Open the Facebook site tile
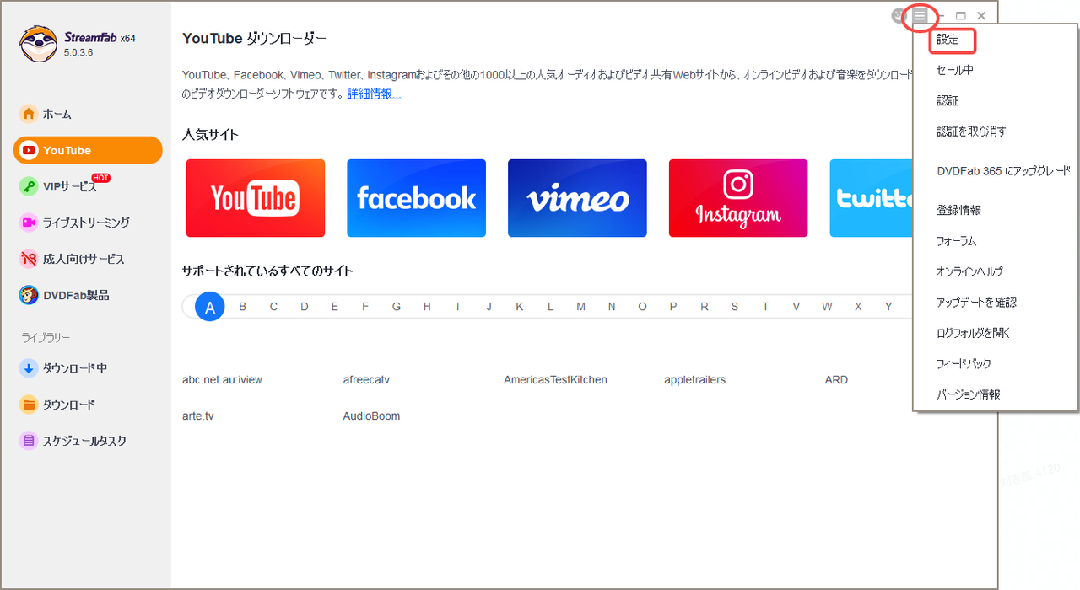The image size is (1080, 590). 417,198
